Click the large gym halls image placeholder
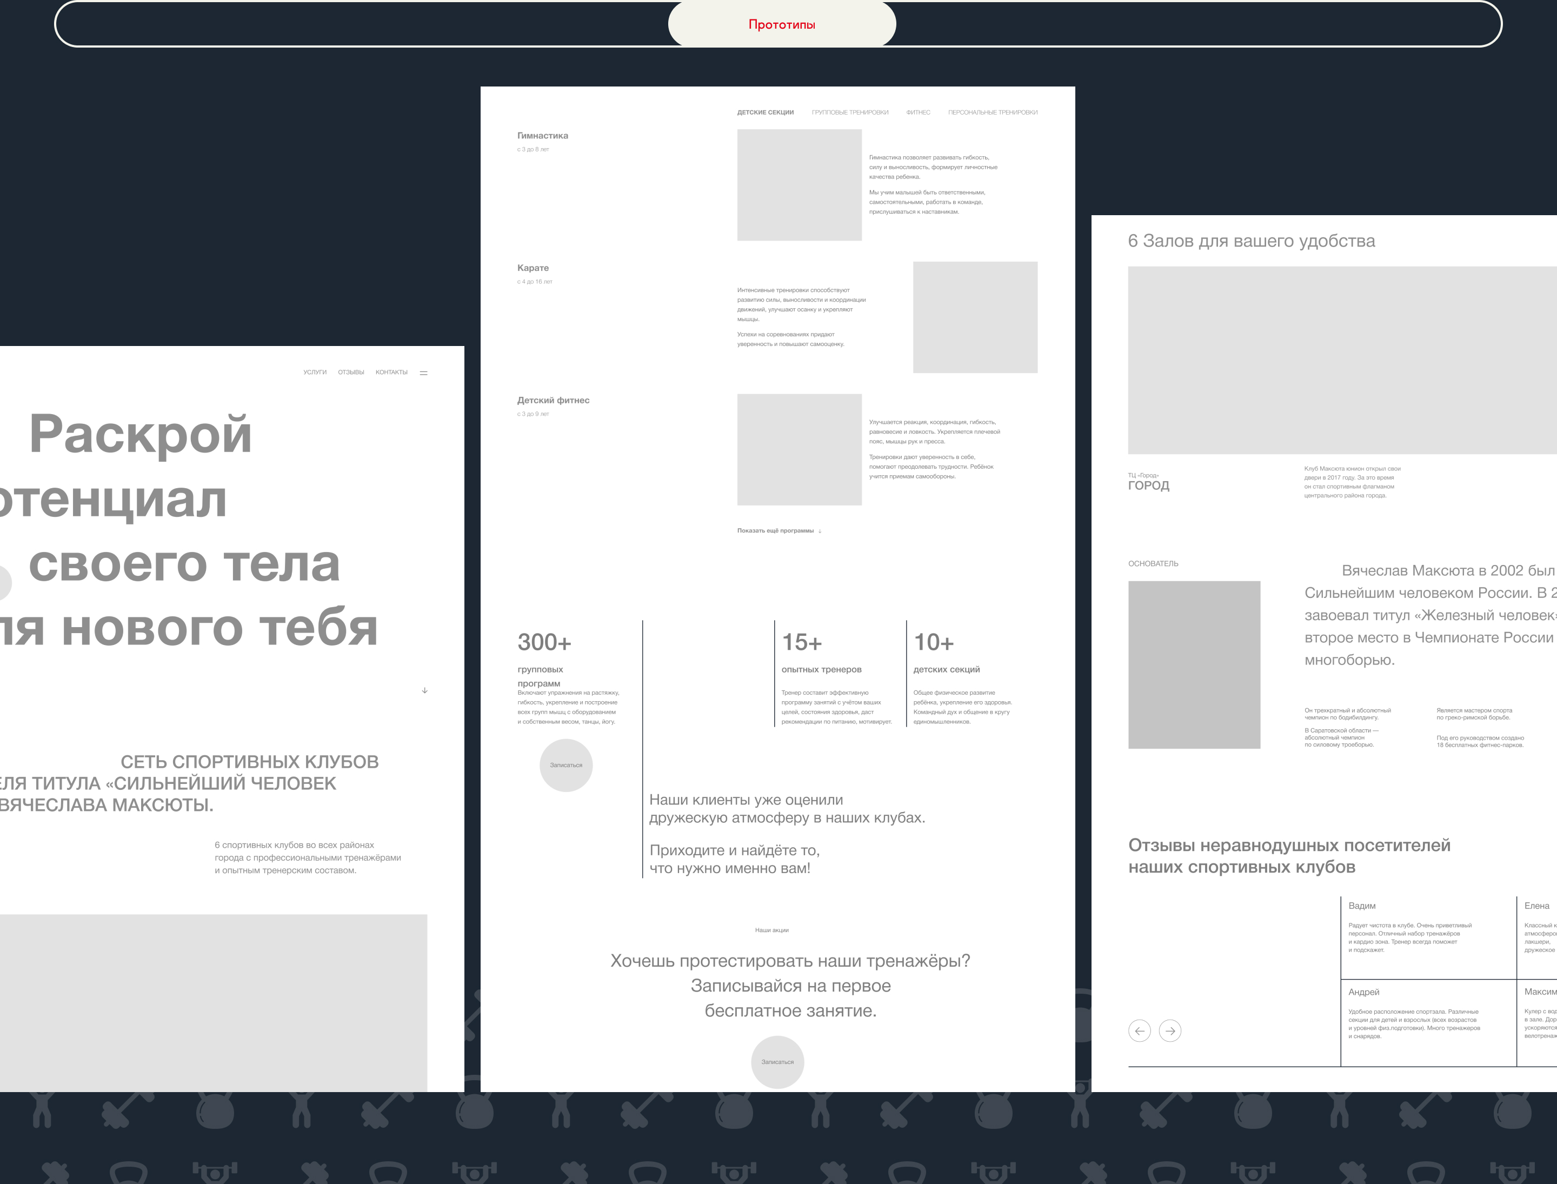 (x=1339, y=360)
